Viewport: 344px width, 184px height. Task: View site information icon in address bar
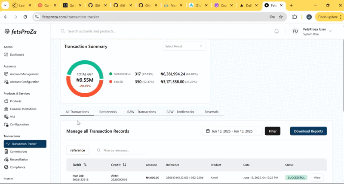[37, 17]
